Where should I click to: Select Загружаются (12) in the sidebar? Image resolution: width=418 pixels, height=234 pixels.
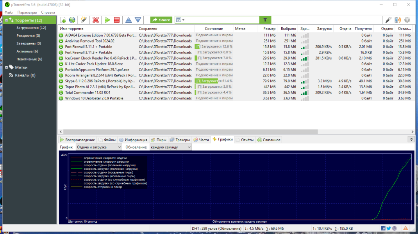(31, 28)
